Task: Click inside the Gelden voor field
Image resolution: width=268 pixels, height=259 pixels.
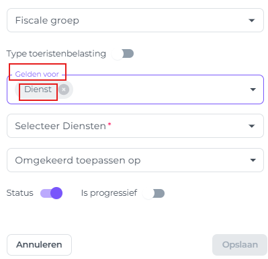Action: tap(135, 89)
